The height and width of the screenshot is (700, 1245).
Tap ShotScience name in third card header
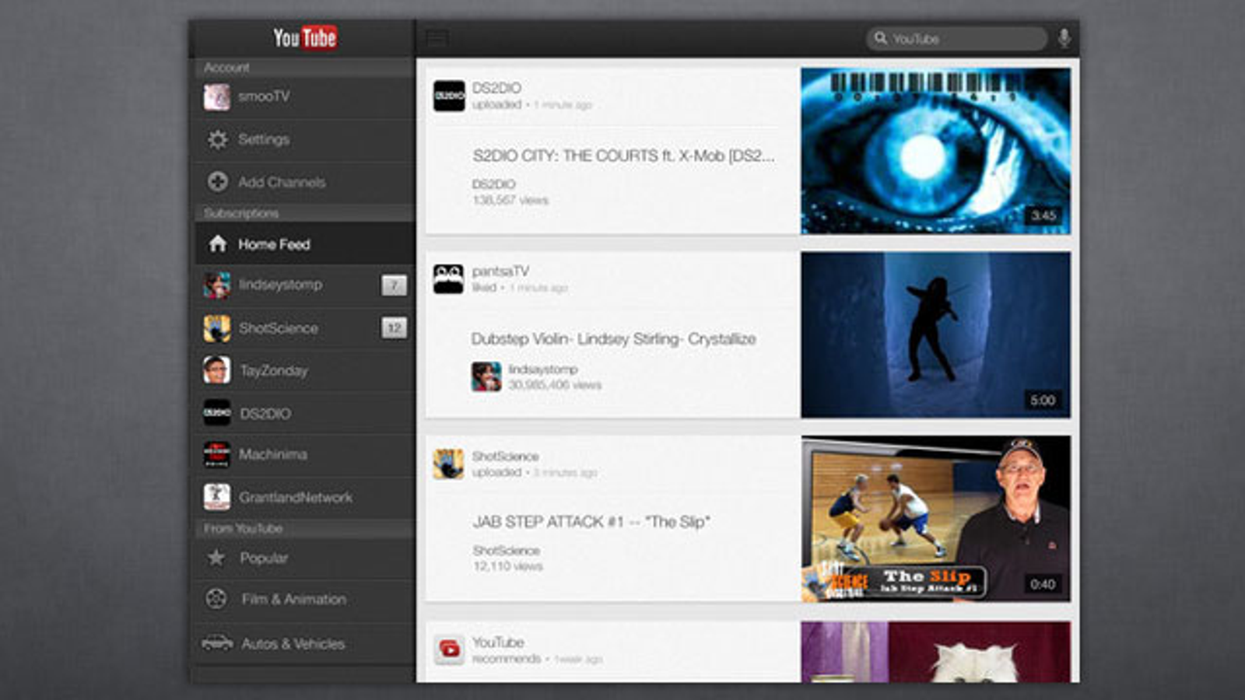(x=505, y=456)
